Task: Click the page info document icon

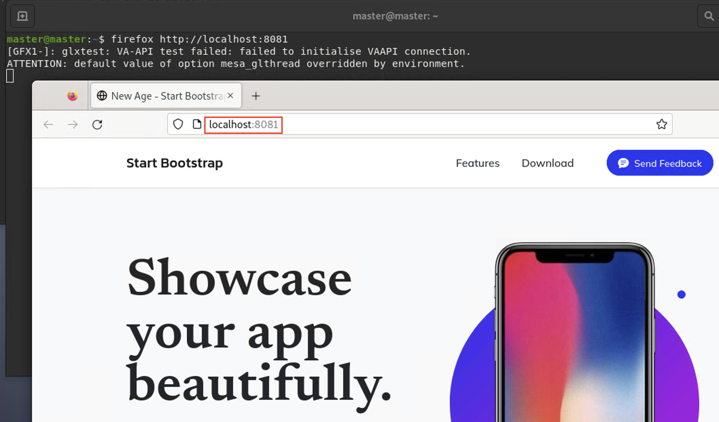Action: pos(196,124)
